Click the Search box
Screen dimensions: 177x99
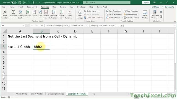106,2
